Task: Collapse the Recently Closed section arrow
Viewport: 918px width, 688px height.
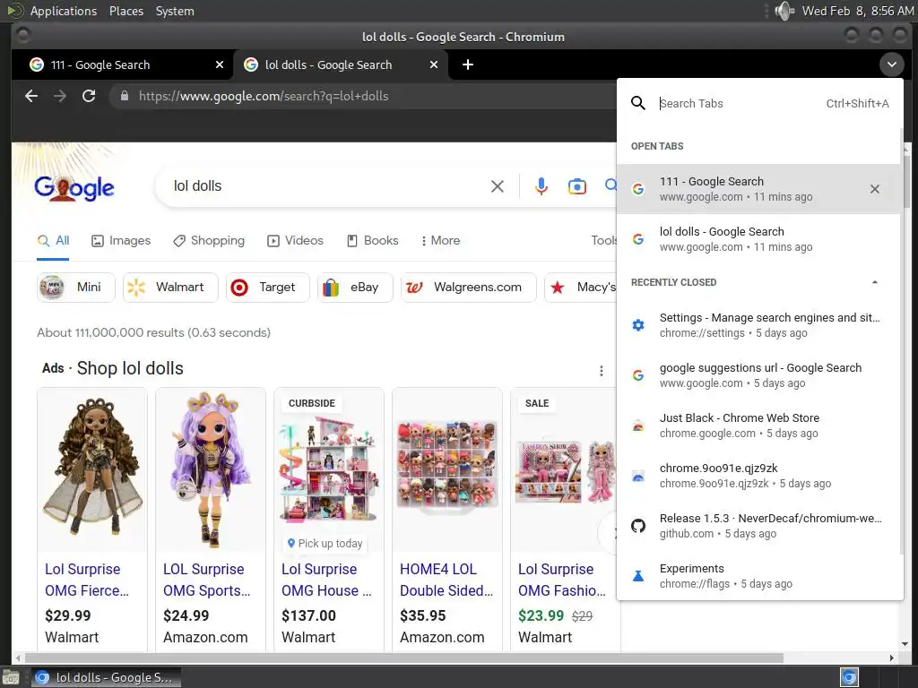Action: point(875,282)
